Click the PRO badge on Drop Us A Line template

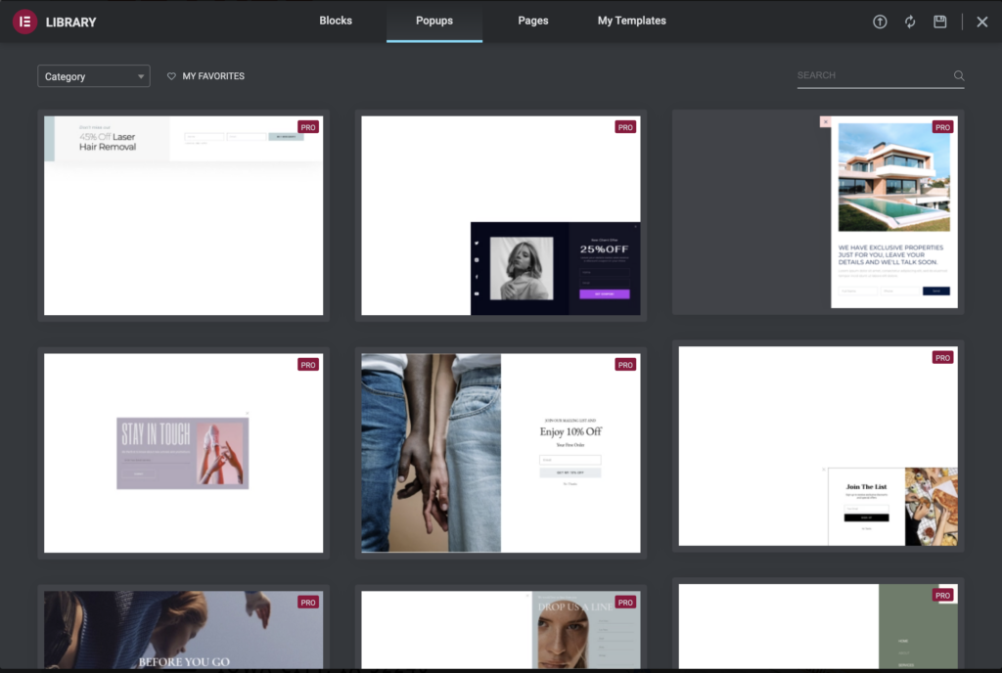pyautogui.click(x=625, y=603)
